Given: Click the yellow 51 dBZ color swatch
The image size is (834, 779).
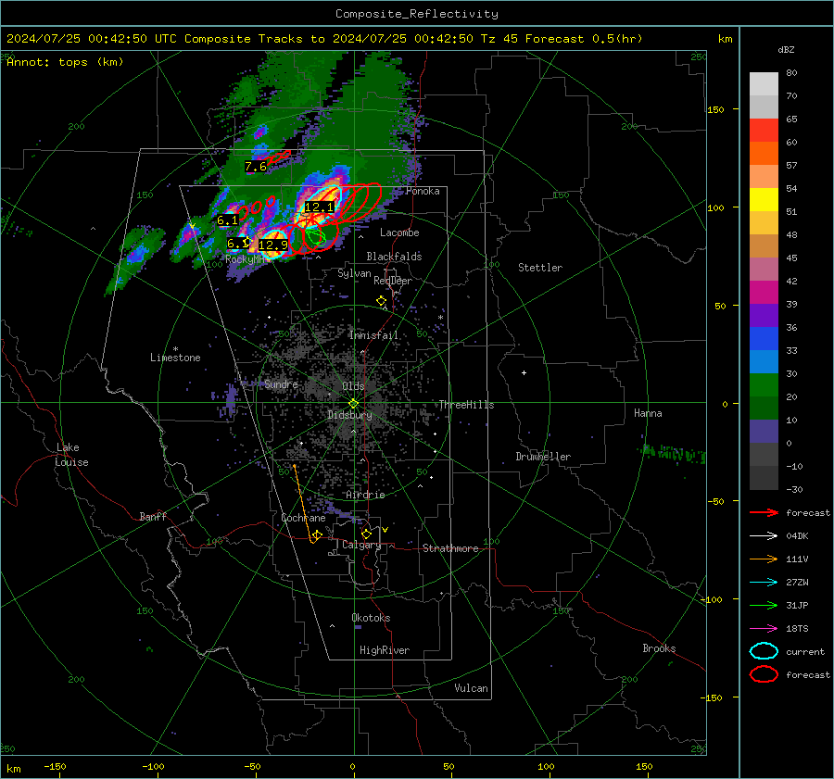Looking at the screenshot, I should (764, 199).
